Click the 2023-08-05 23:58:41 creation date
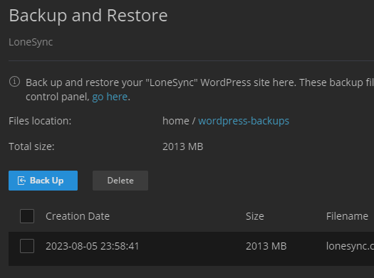 [x=93, y=246]
